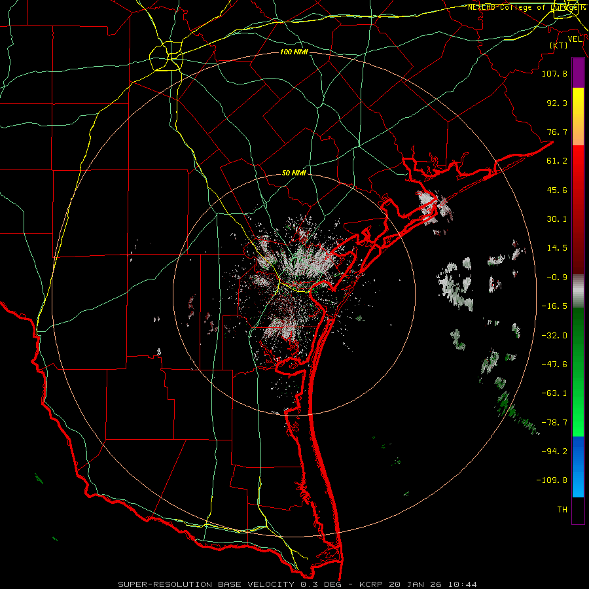Click the -32.0 velocity scale value

[x=554, y=336]
